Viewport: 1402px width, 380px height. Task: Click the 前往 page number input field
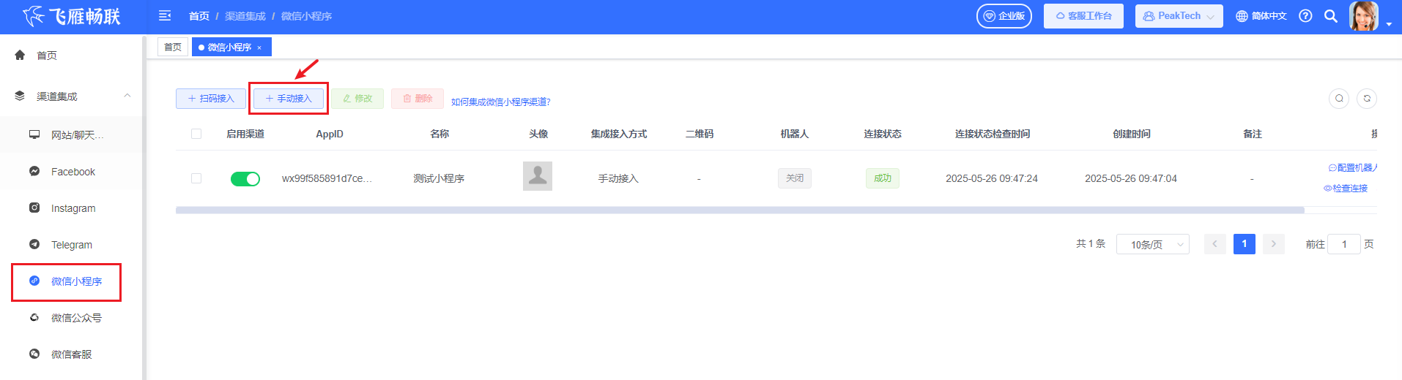[x=1345, y=244]
